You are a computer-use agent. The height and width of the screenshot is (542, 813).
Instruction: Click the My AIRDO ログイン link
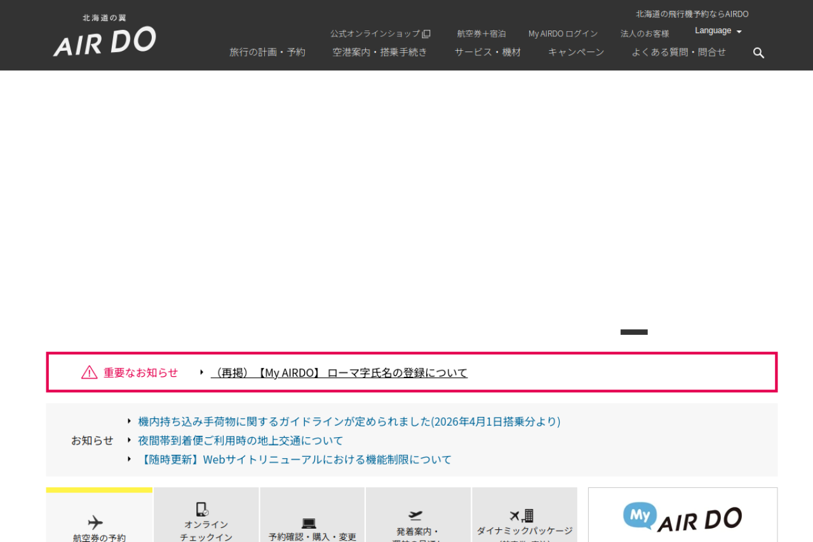click(563, 34)
